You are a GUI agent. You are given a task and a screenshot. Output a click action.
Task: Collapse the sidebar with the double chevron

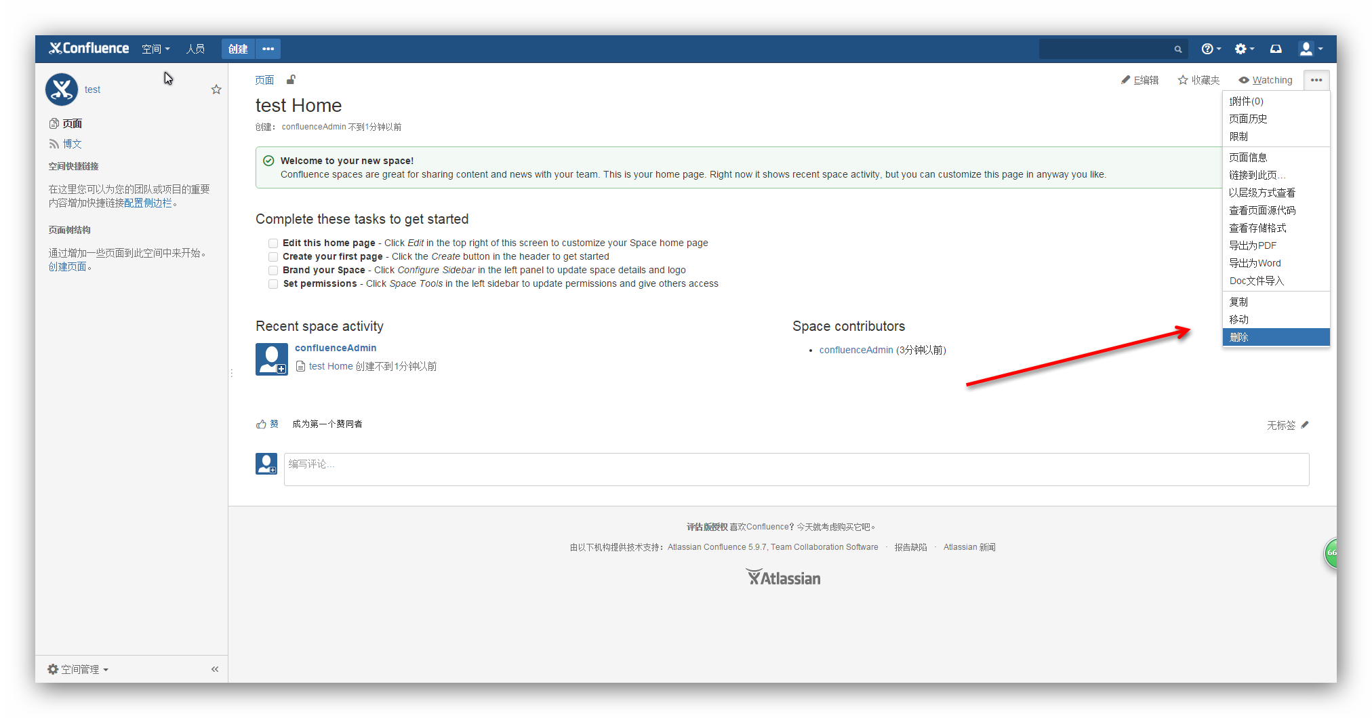click(x=215, y=669)
